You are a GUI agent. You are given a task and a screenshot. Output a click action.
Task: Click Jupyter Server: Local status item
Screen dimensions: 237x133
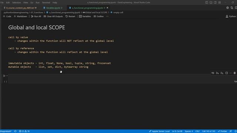coord(159,132)
